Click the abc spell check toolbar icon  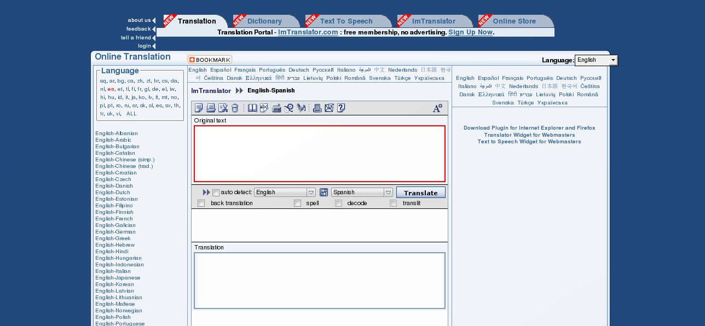[264, 108]
